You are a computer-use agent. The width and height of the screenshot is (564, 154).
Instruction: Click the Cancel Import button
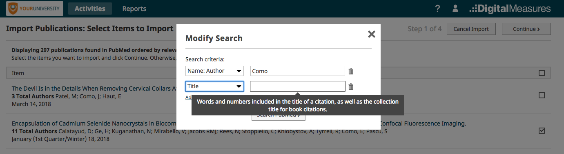(471, 29)
